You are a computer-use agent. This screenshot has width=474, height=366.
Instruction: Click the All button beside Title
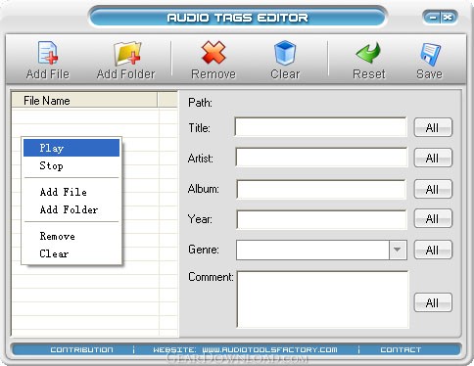tap(433, 127)
